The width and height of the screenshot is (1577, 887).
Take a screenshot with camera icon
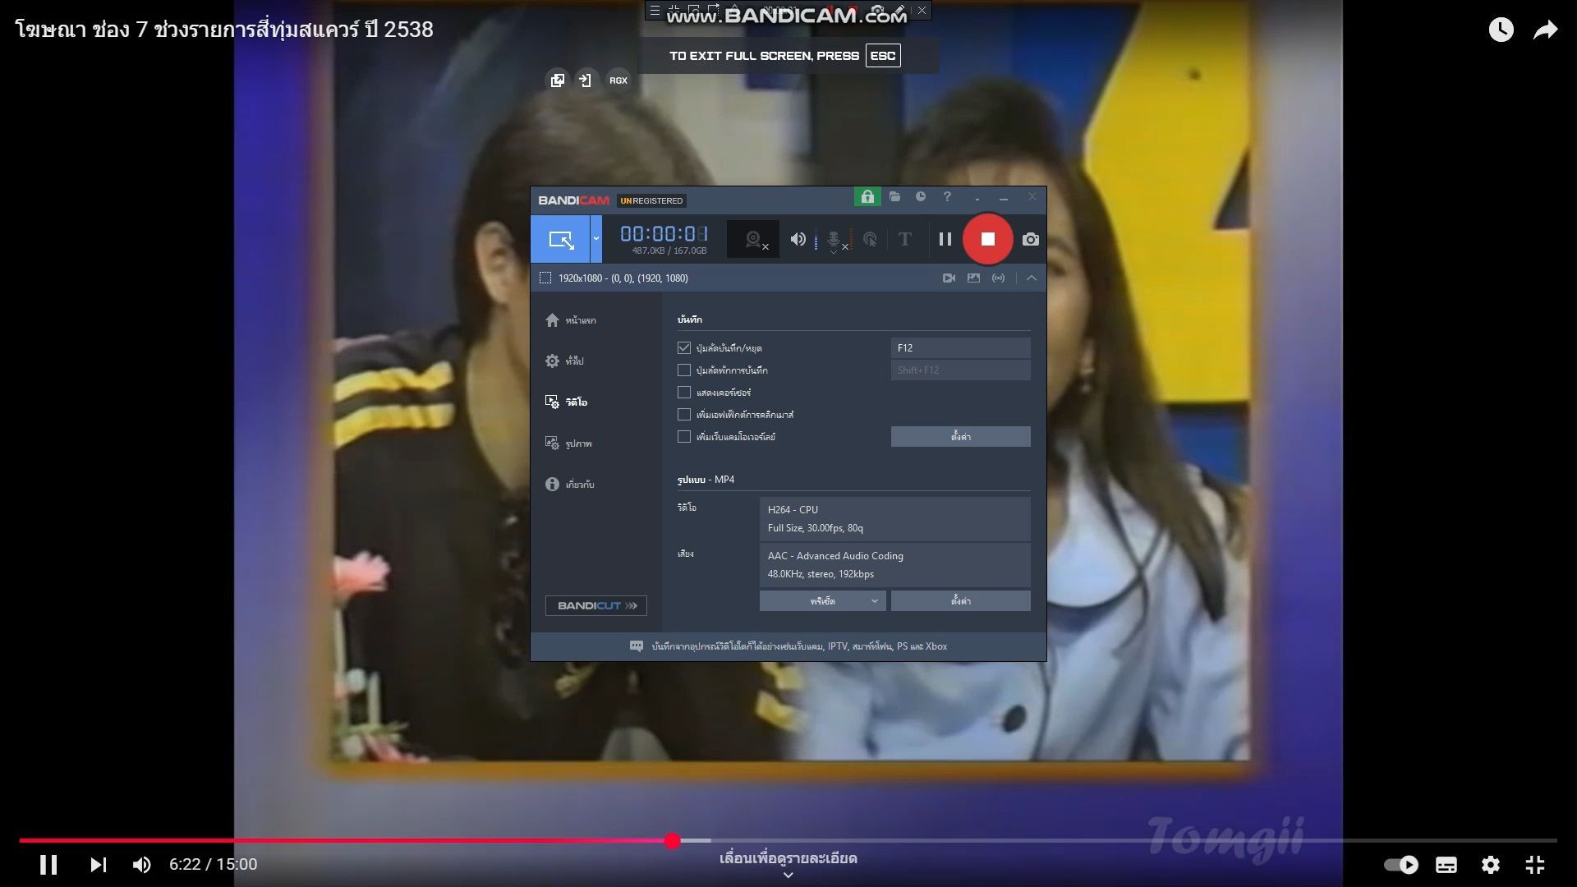click(1030, 239)
